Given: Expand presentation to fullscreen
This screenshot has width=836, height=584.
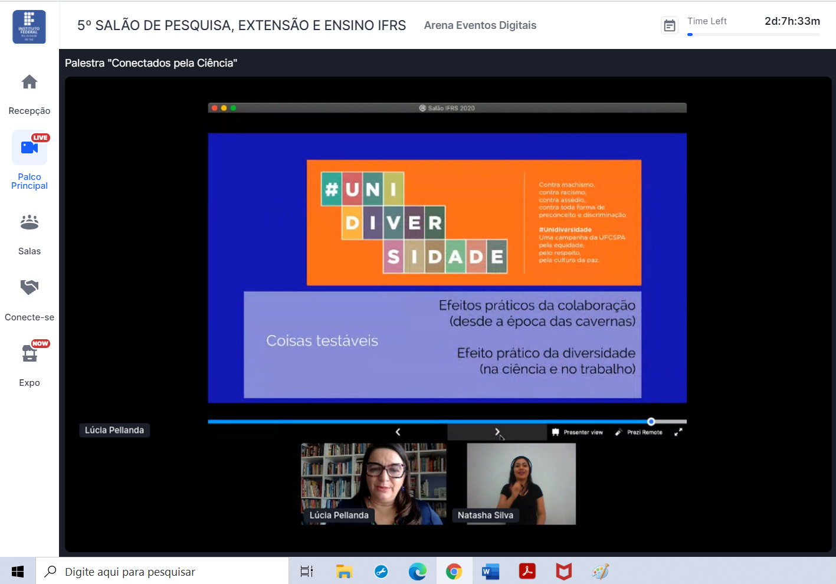Looking at the screenshot, I should click(x=678, y=432).
